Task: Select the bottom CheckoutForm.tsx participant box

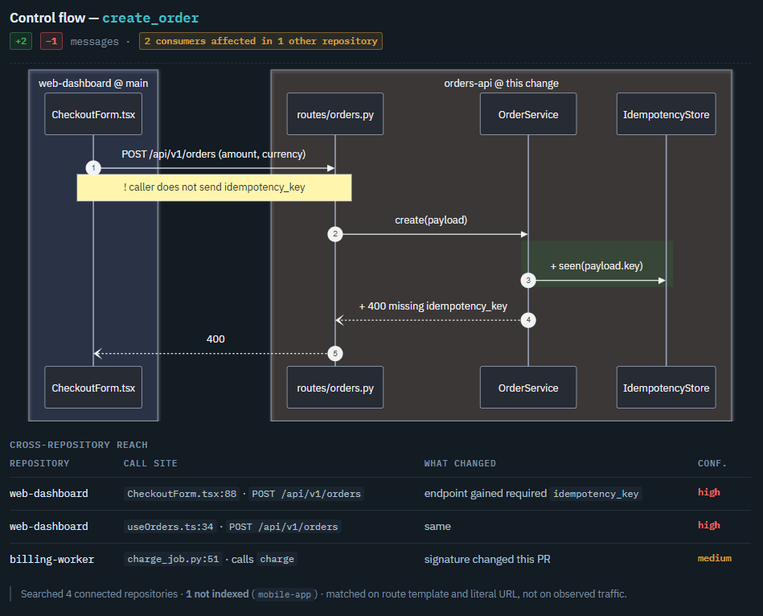Action: [x=93, y=388]
